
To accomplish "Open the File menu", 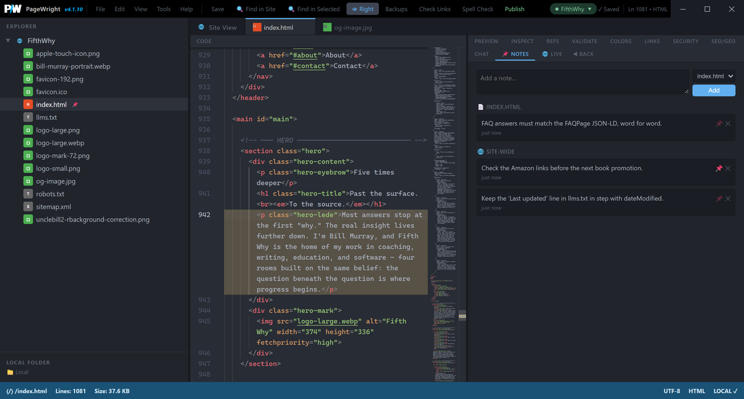I will tap(101, 9).
